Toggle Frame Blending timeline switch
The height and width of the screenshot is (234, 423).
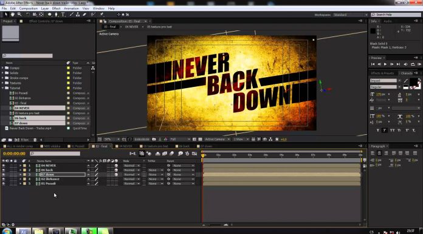click(x=164, y=154)
